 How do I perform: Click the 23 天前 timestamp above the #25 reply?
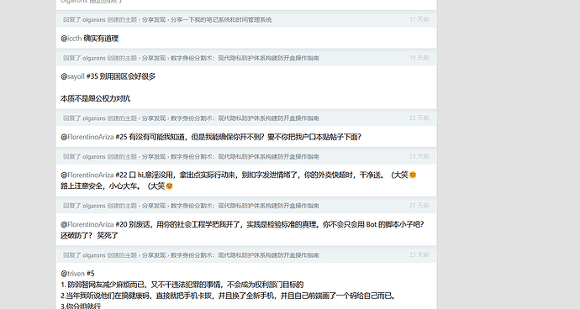pyautogui.click(x=419, y=118)
